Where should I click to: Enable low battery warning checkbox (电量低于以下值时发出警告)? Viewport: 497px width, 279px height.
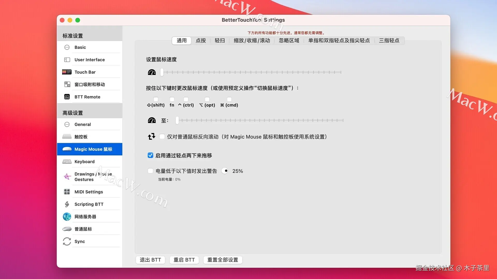click(x=150, y=171)
